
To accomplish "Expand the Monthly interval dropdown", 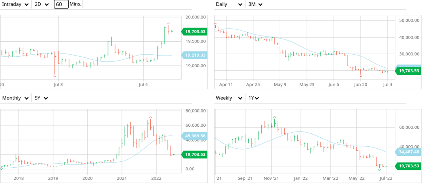I will coord(15,98).
